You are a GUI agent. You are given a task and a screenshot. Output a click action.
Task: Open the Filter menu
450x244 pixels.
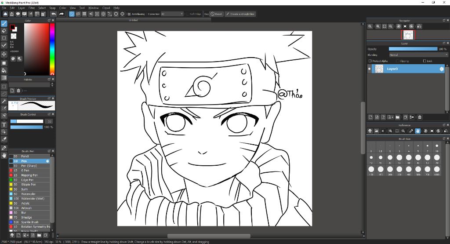(32, 8)
